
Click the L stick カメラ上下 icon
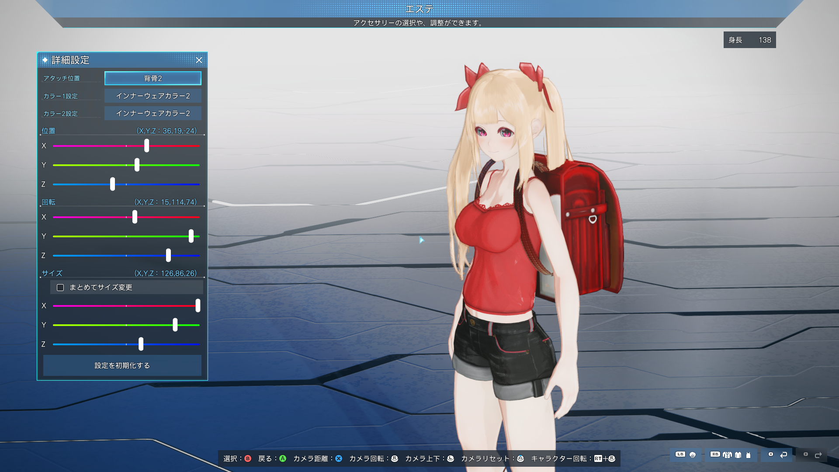tap(451, 458)
